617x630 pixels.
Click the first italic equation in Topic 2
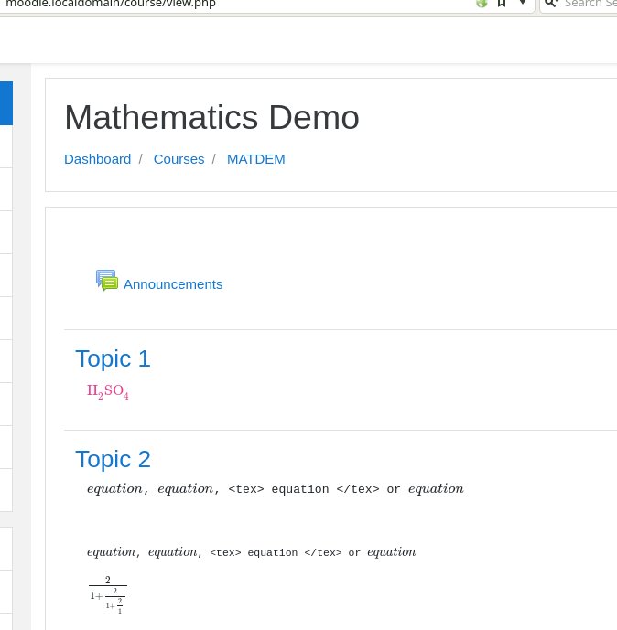(x=114, y=489)
